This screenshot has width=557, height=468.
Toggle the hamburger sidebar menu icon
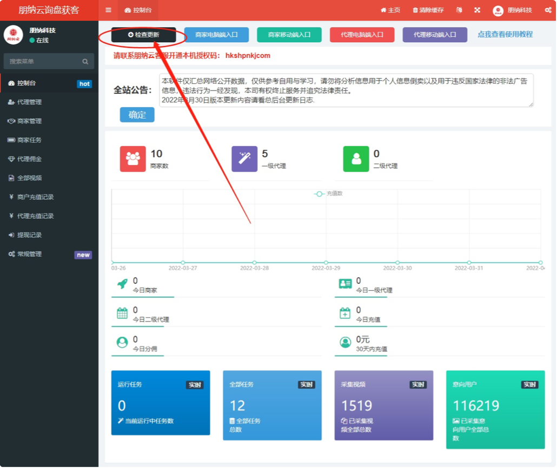tap(108, 10)
